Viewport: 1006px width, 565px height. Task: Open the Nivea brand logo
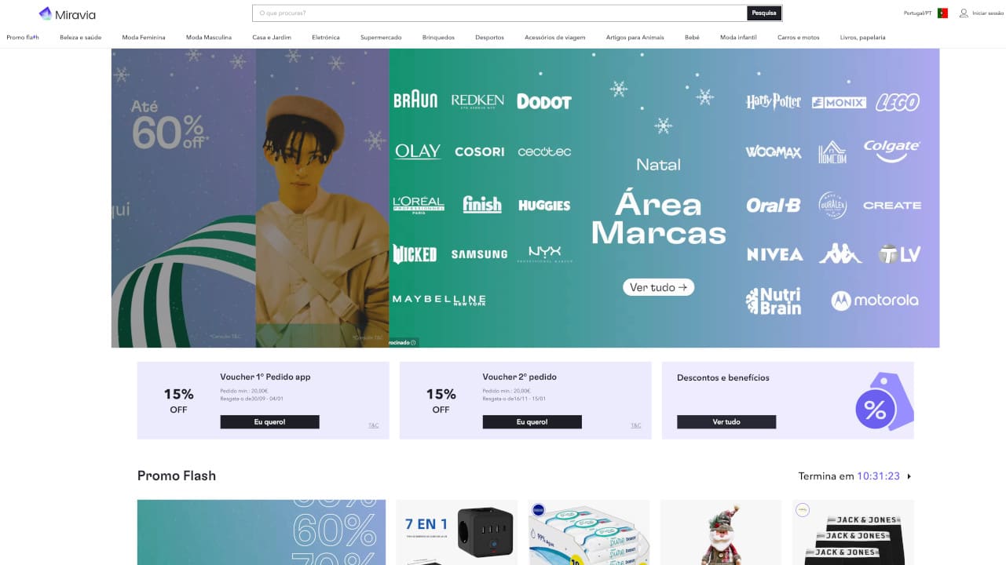point(774,254)
